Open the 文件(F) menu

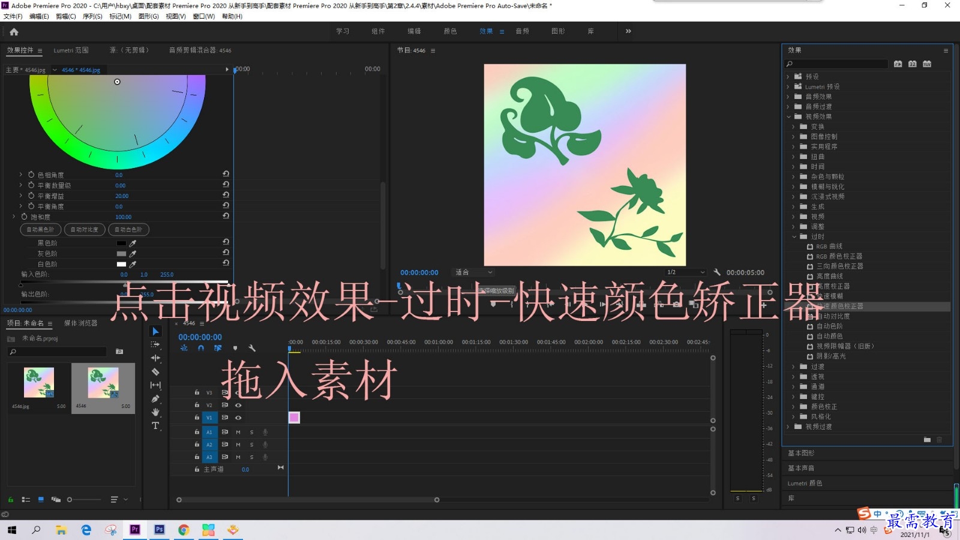click(x=13, y=16)
